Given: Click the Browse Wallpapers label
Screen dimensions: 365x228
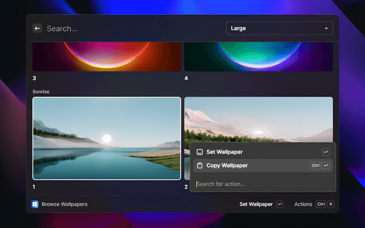Looking at the screenshot, I should (x=64, y=204).
